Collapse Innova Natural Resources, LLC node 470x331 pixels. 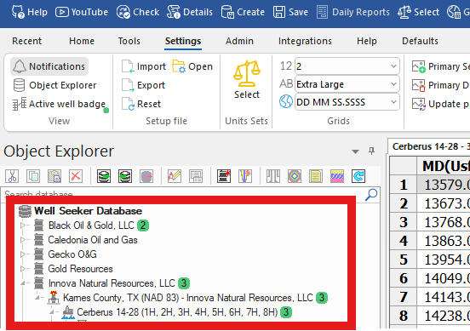pos(23,283)
